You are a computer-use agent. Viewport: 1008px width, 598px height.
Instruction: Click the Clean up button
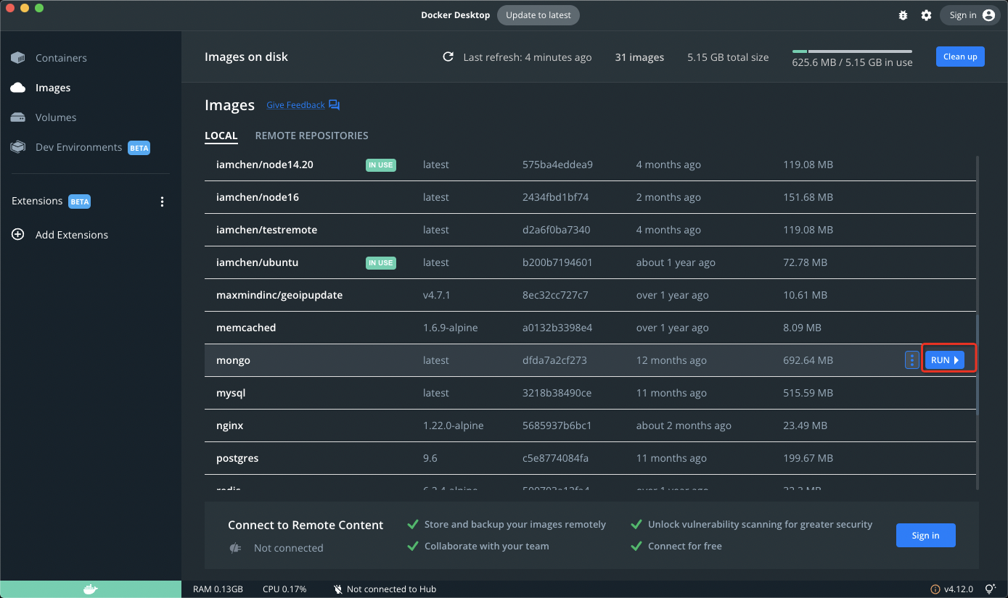[x=960, y=57]
